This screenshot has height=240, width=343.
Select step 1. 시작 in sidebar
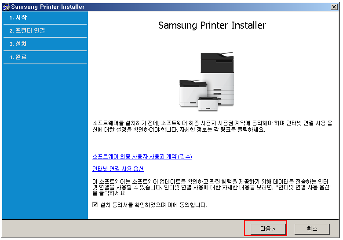tap(45, 18)
